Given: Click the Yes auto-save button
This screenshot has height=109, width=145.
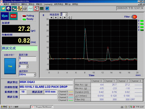Looking at the screenshot, I should (x=10, y=66).
